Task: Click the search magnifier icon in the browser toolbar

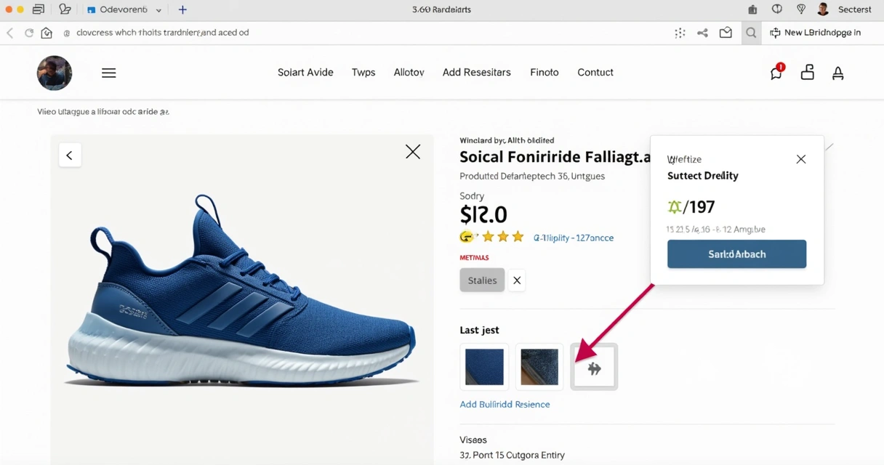Action: click(752, 33)
